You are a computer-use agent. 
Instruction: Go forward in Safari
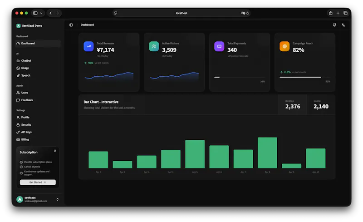pos(58,13)
